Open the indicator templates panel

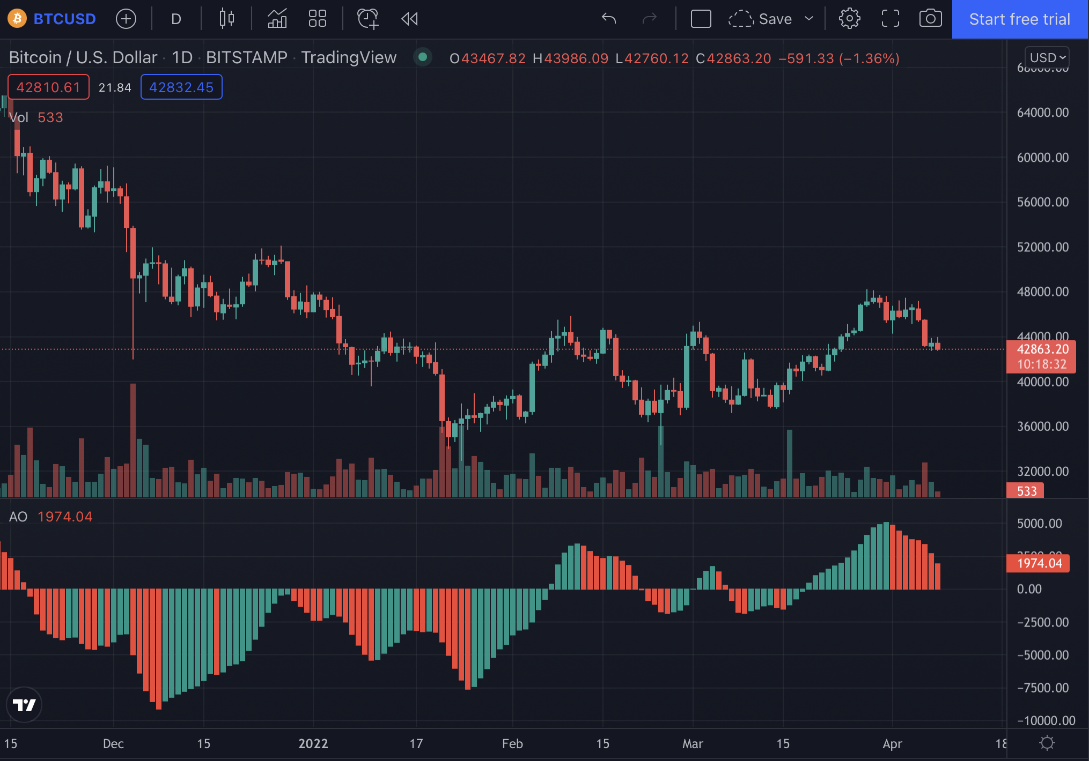(317, 19)
